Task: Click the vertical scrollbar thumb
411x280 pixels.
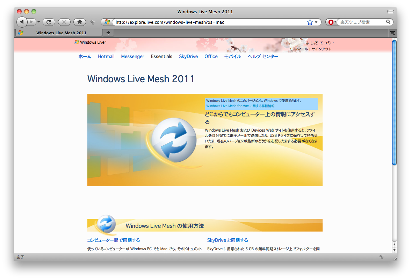Action: click(x=394, y=102)
